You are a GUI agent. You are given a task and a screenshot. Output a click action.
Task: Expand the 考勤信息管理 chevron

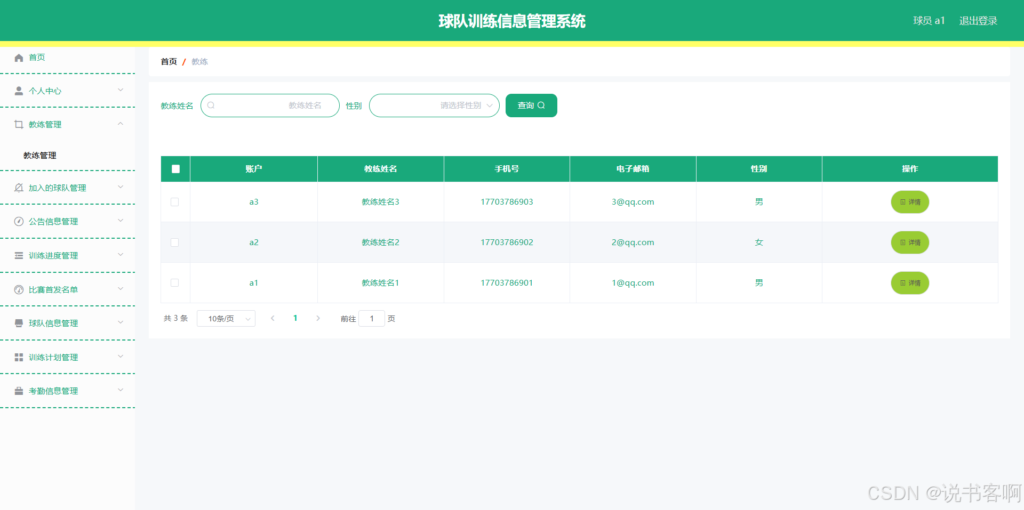pyautogui.click(x=121, y=390)
